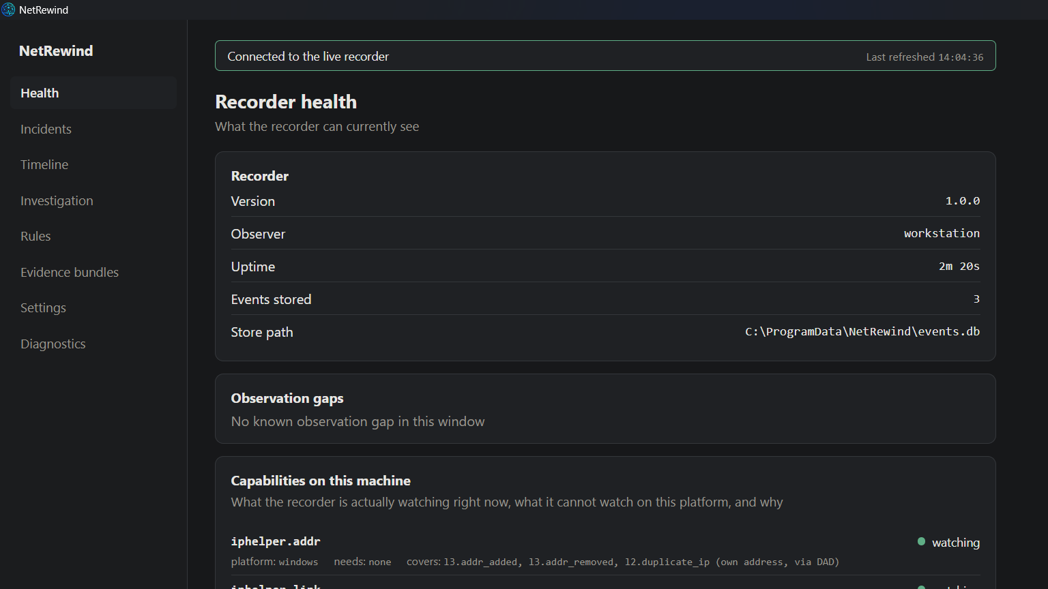
Task: Click the Version label
Action: click(252, 201)
